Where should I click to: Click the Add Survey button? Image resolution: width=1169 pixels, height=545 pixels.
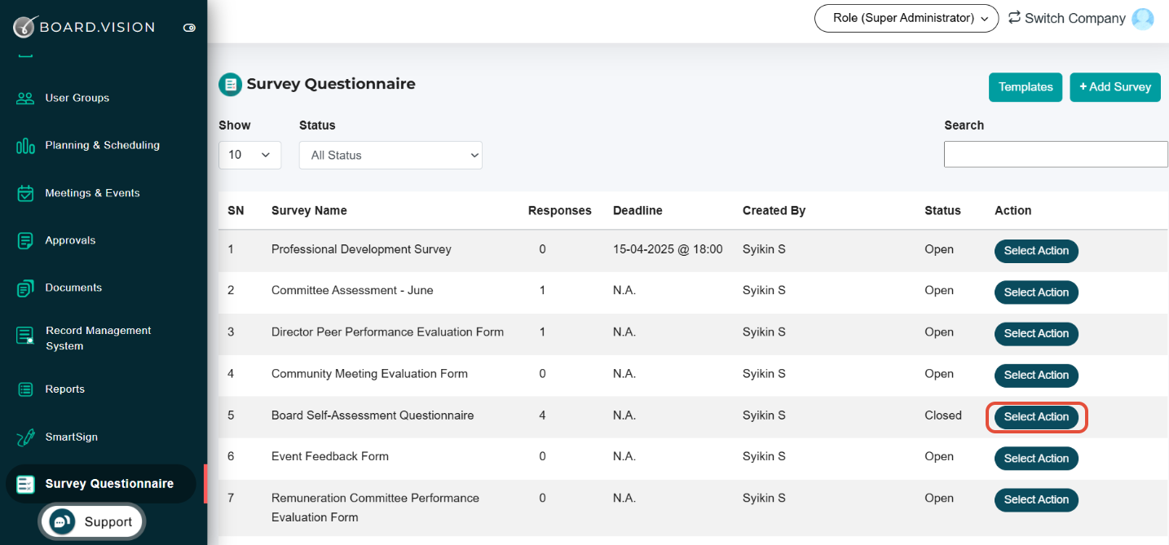coord(1114,87)
